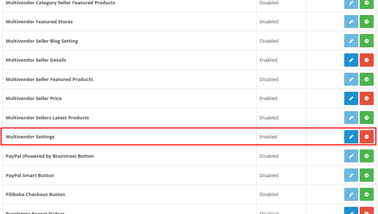Edit the Multivendor Seller Details module
Image resolution: width=378 pixels, height=214 pixels.
351,60
